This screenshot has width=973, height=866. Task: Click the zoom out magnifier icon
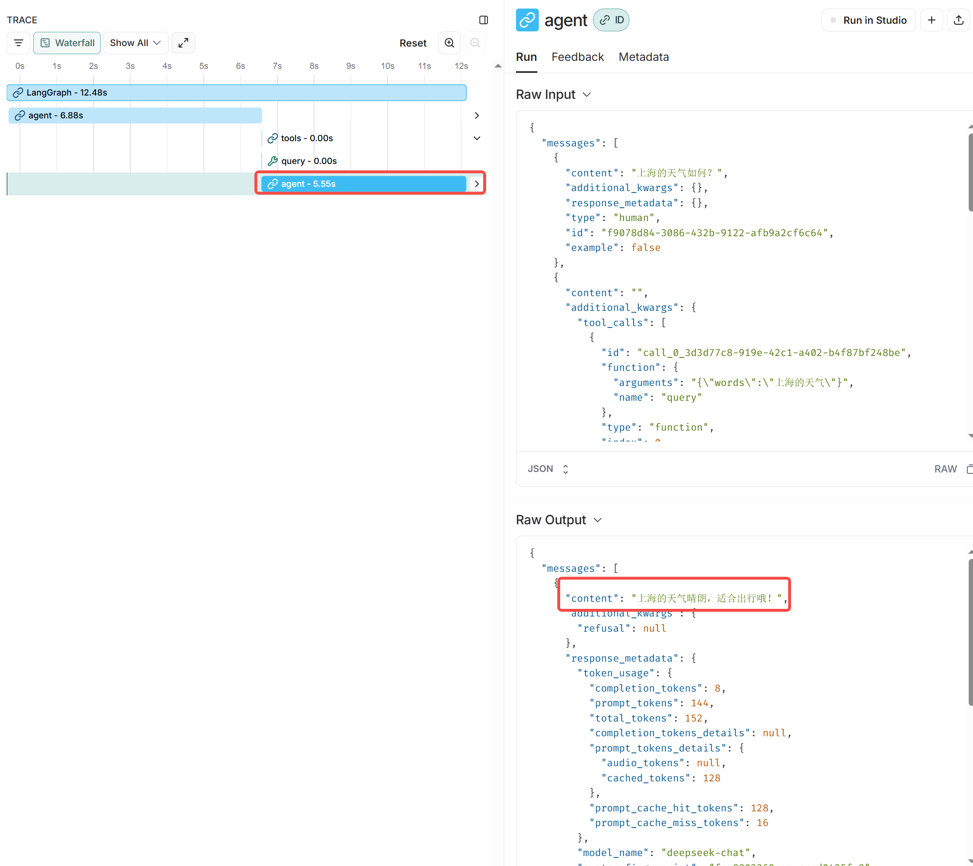click(x=475, y=43)
